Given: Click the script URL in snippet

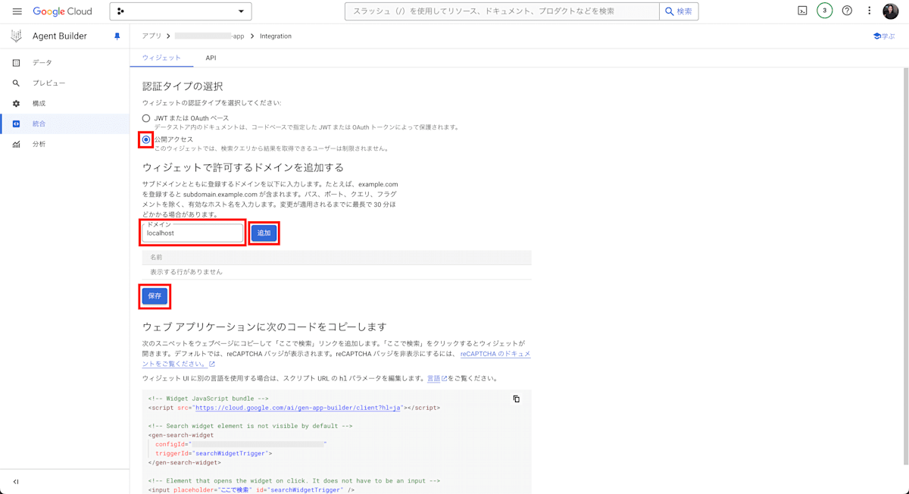Looking at the screenshot, I should [x=298, y=408].
